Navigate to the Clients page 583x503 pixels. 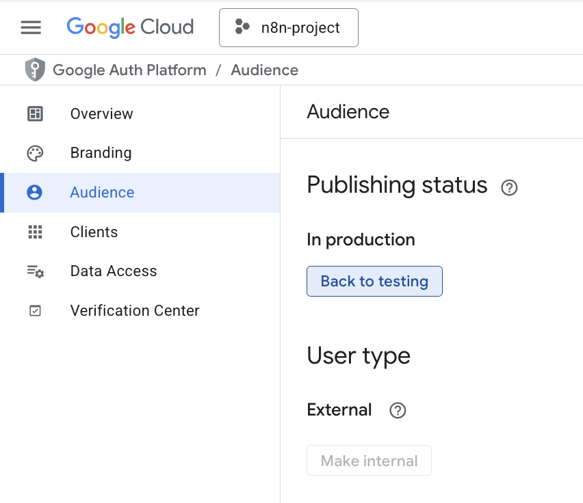click(94, 232)
